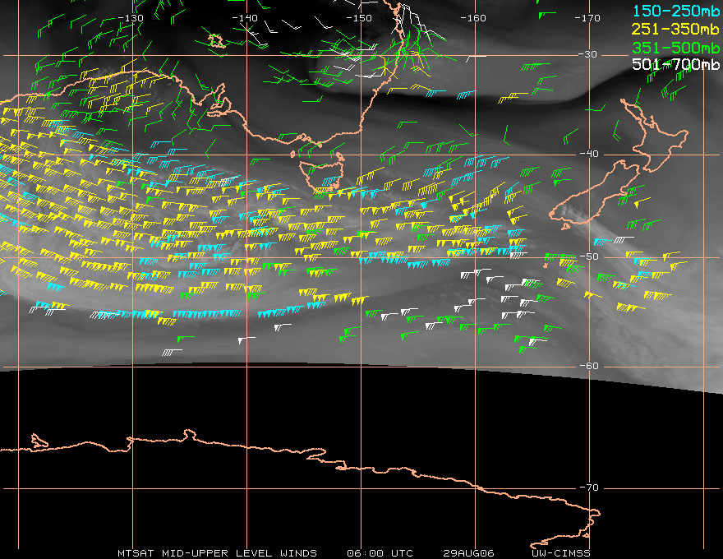
Task: Click the -40 latitude label
Action: [590, 154]
